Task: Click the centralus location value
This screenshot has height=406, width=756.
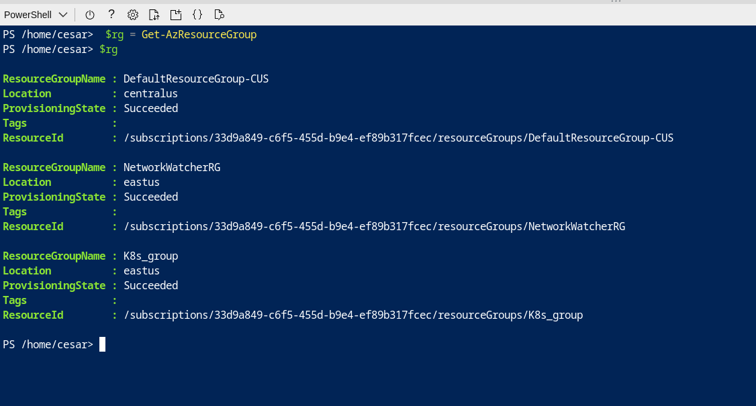Action: [x=150, y=93]
